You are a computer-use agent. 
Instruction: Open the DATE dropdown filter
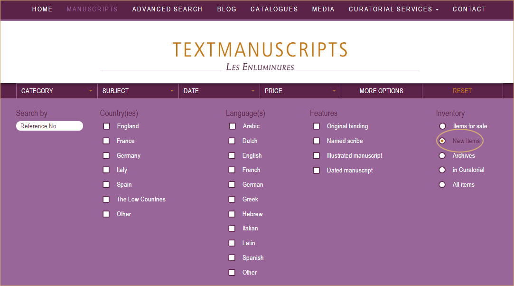(219, 91)
